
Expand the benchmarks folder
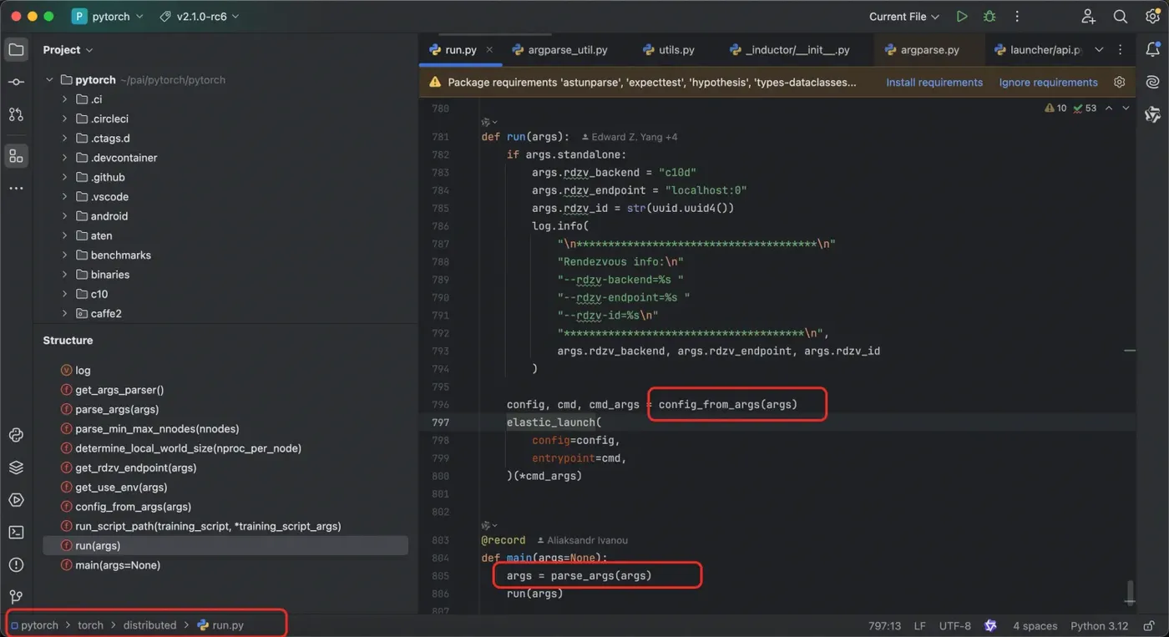point(64,255)
